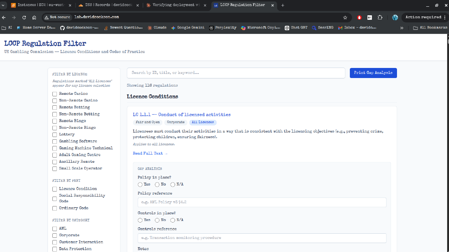
Task: Open a new browser tab with plus icon
Action: pyautogui.click(x=282, y=5)
